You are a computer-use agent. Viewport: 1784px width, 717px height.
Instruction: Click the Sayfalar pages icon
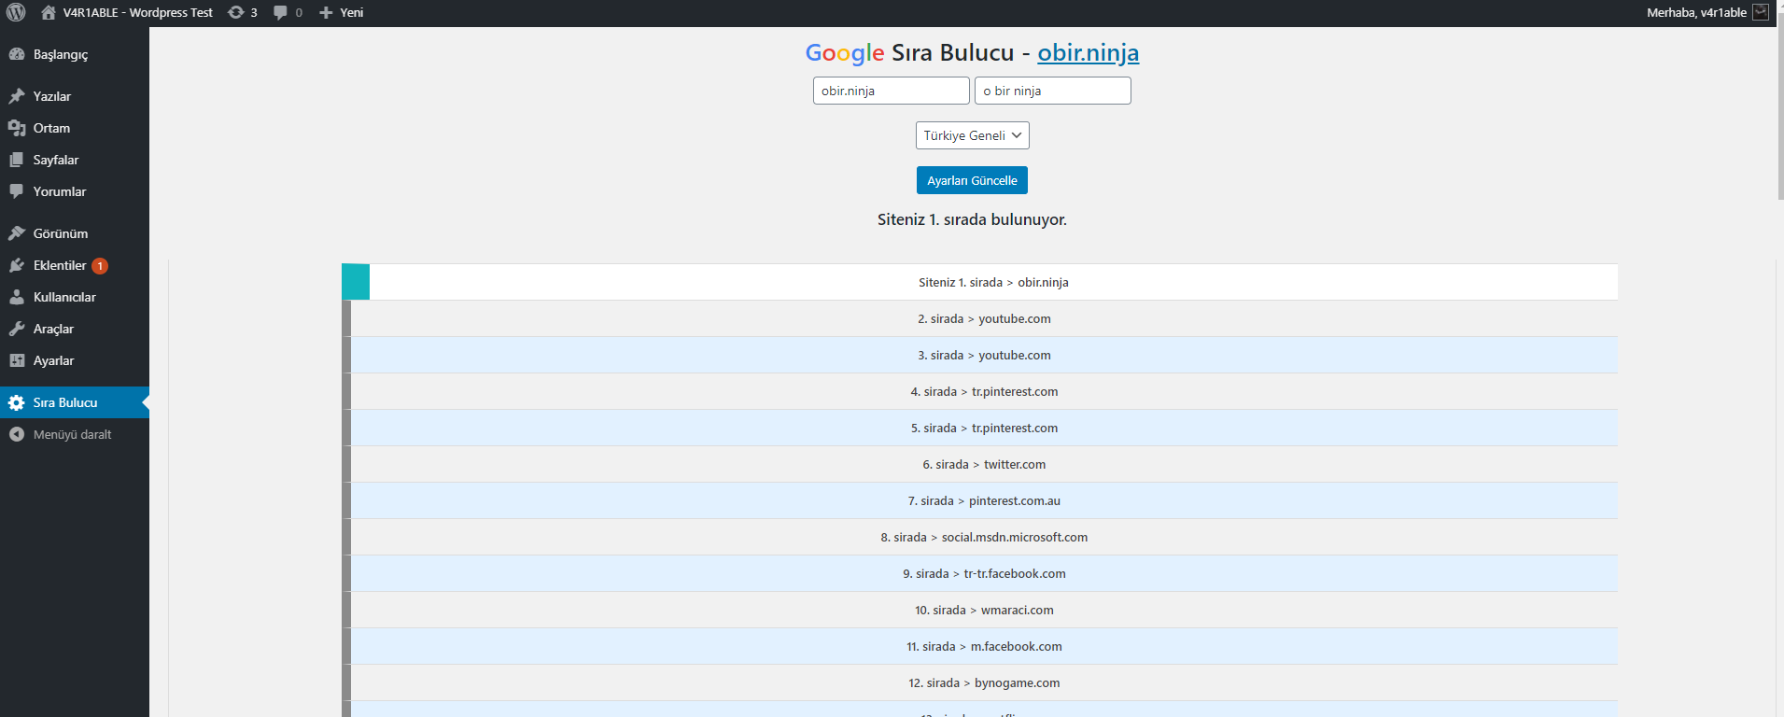pos(17,160)
